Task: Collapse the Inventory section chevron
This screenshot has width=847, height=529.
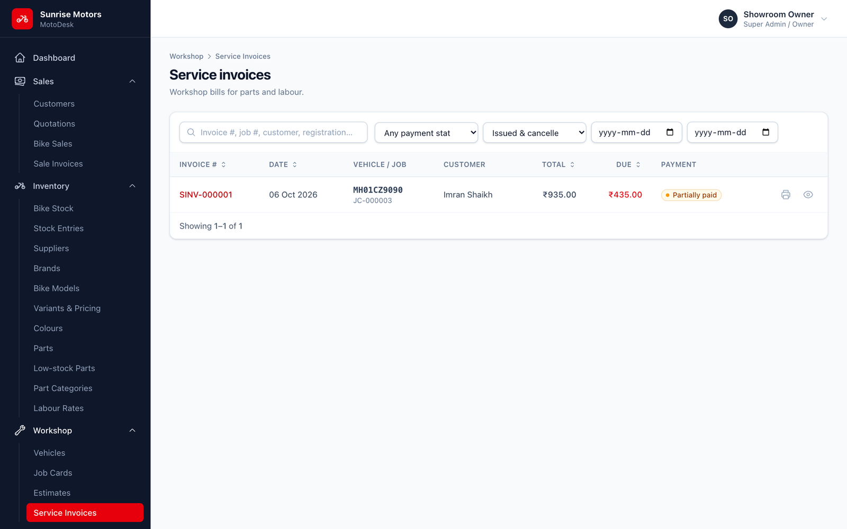Action: tap(132, 186)
